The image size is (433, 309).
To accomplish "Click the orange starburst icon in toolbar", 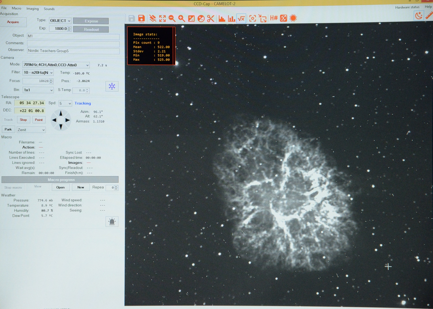I will [293, 18].
